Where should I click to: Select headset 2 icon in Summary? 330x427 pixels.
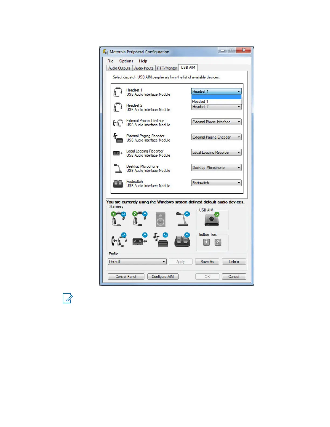140,219
